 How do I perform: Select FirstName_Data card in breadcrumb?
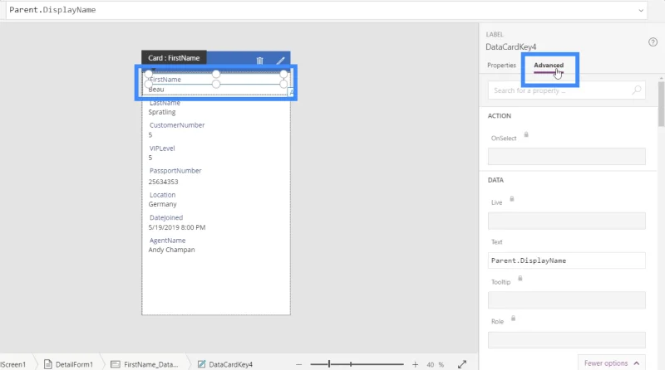151,364
